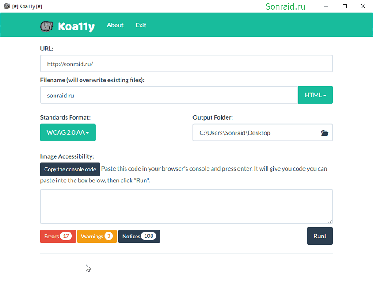Viewport: 373px width, 287px height.
Task: Click the 'Standards Format:' label
Action: coord(66,117)
